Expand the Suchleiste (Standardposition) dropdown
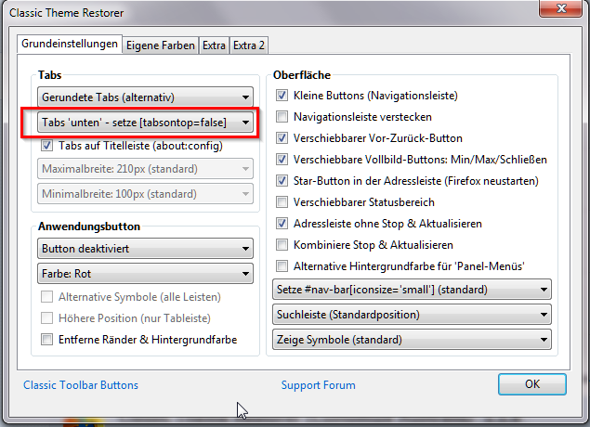The image size is (590, 427). pos(412,316)
